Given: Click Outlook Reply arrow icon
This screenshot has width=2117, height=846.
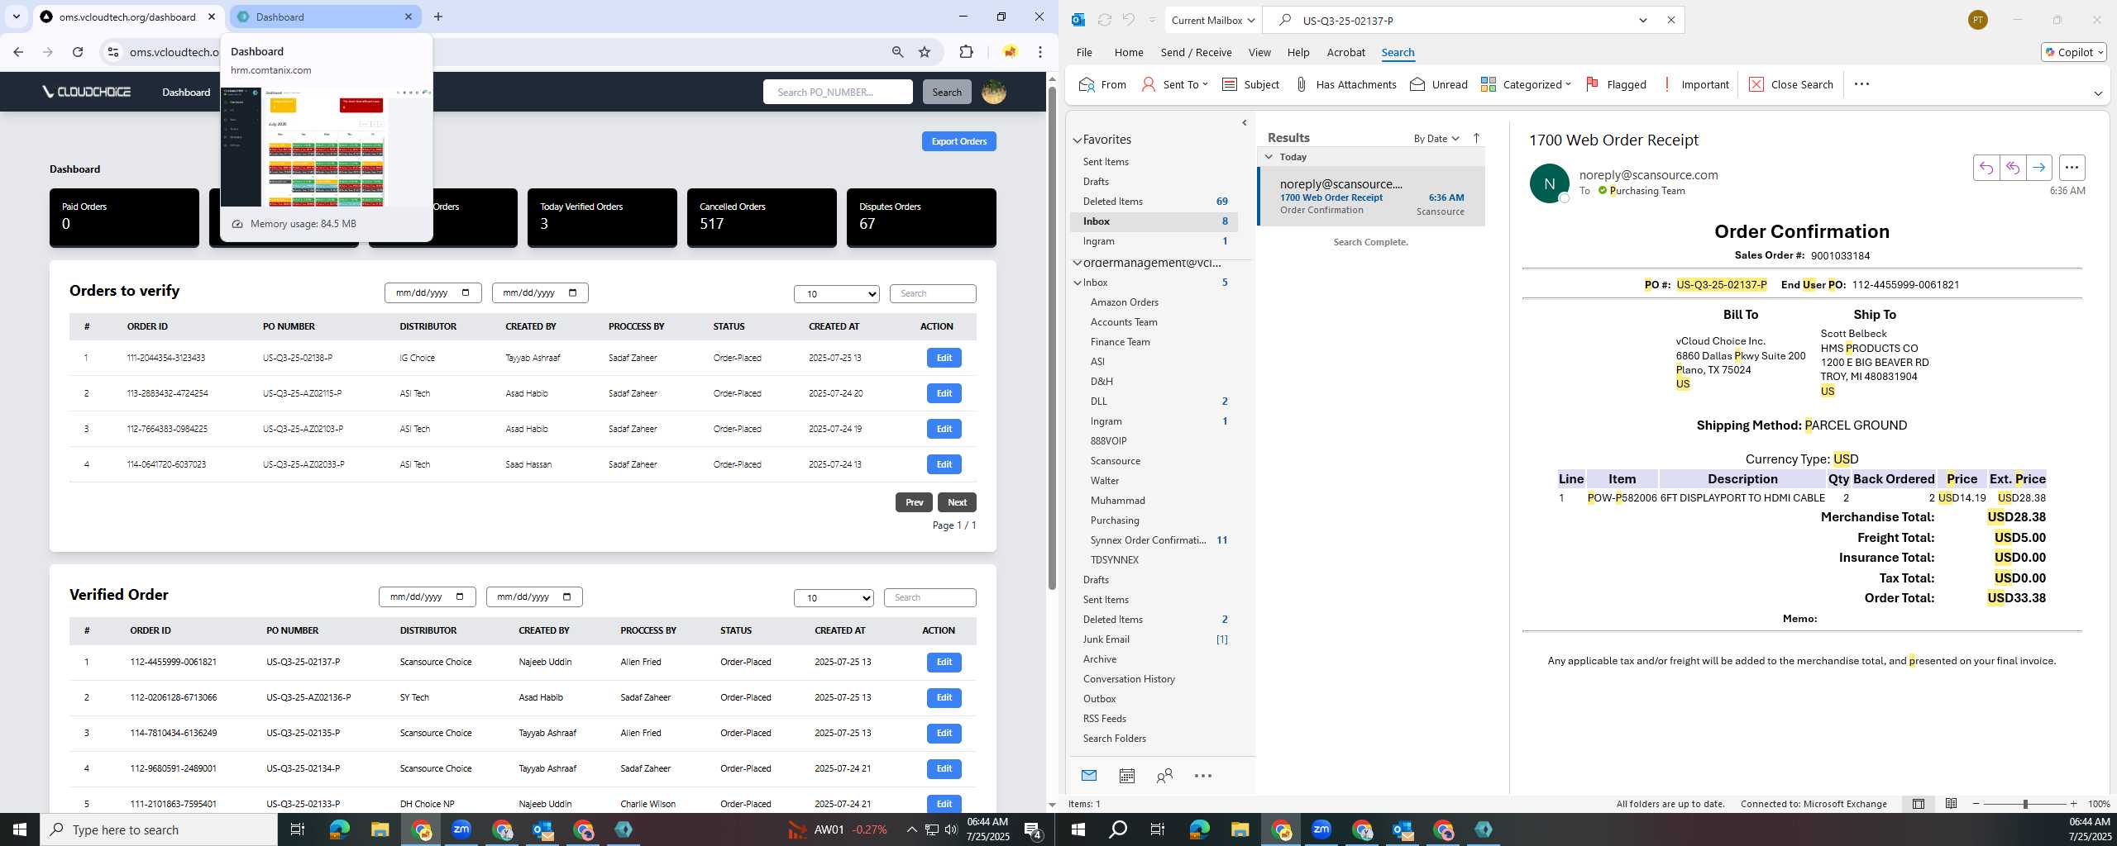Looking at the screenshot, I should (1986, 168).
